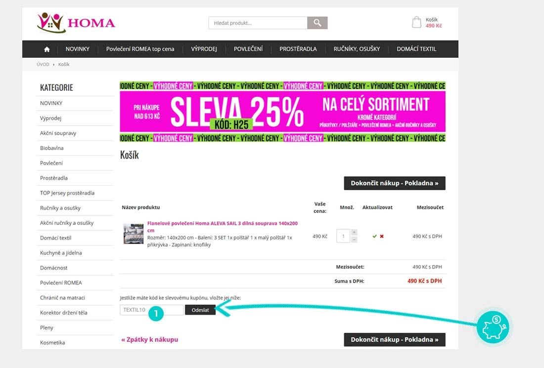Follow the Zpátky k nákupu link
Screen dimensions: 544x368
[149, 339]
